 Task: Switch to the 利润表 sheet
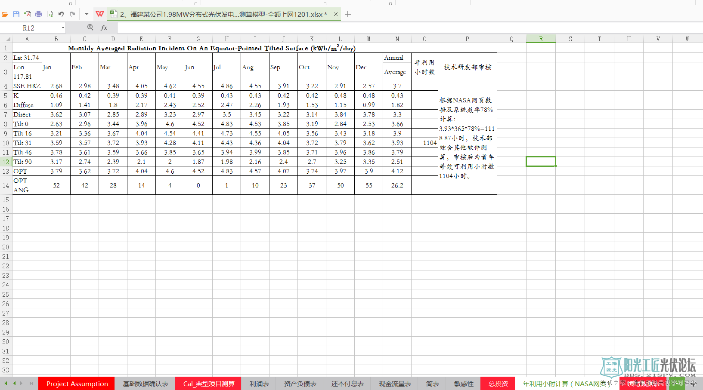pos(259,384)
